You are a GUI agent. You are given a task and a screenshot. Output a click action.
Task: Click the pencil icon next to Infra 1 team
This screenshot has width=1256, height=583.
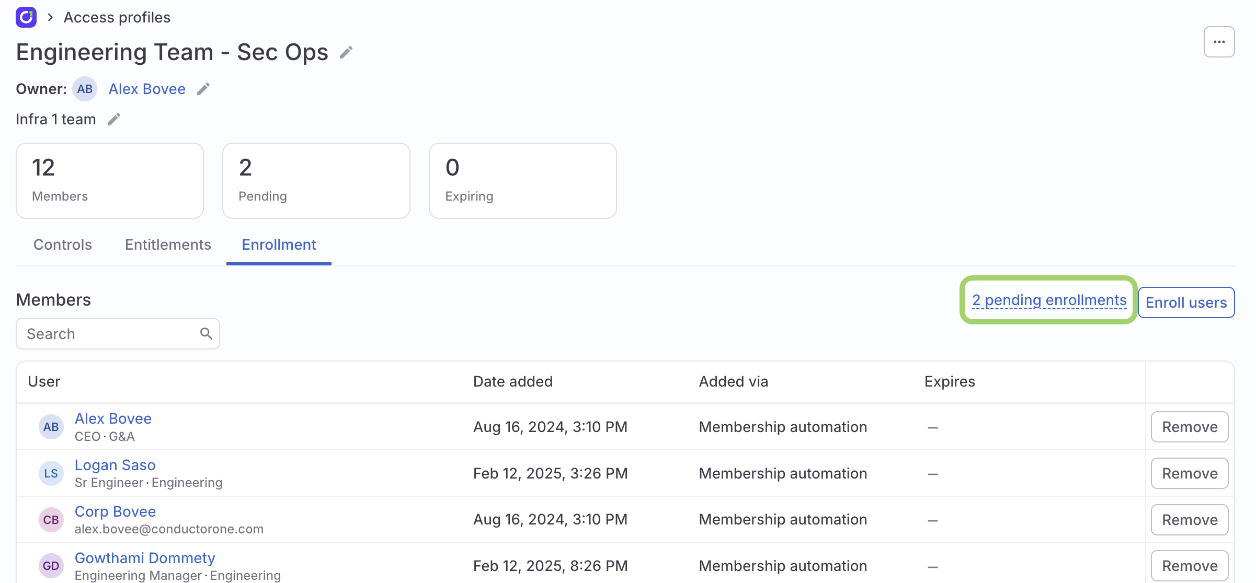click(113, 119)
